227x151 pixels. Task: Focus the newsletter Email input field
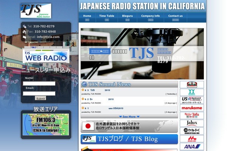pyautogui.click(x=39, y=94)
